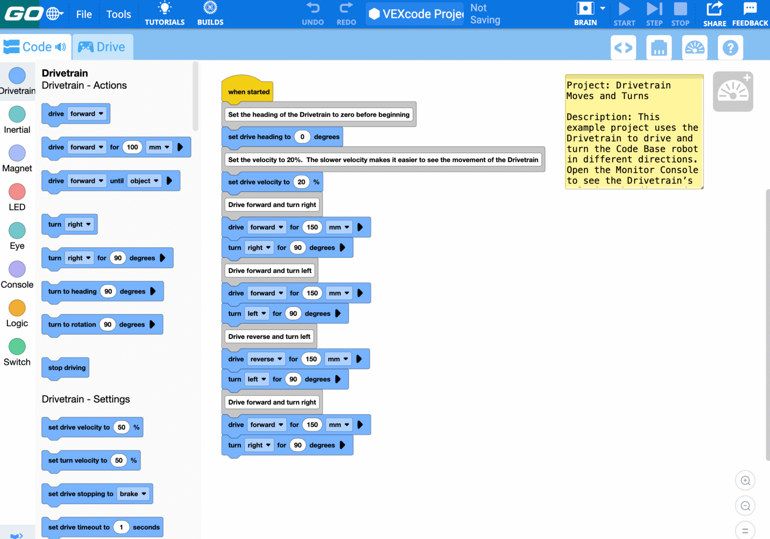Open the monitor console dashboard icon

(x=694, y=48)
